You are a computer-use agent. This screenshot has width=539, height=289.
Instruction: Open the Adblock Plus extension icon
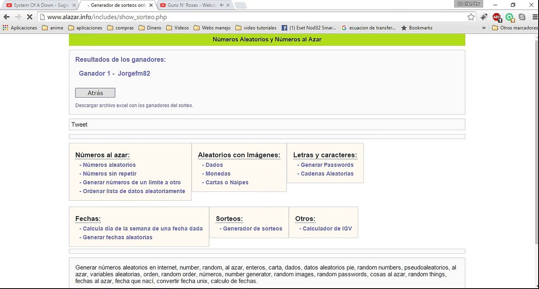pos(497,17)
